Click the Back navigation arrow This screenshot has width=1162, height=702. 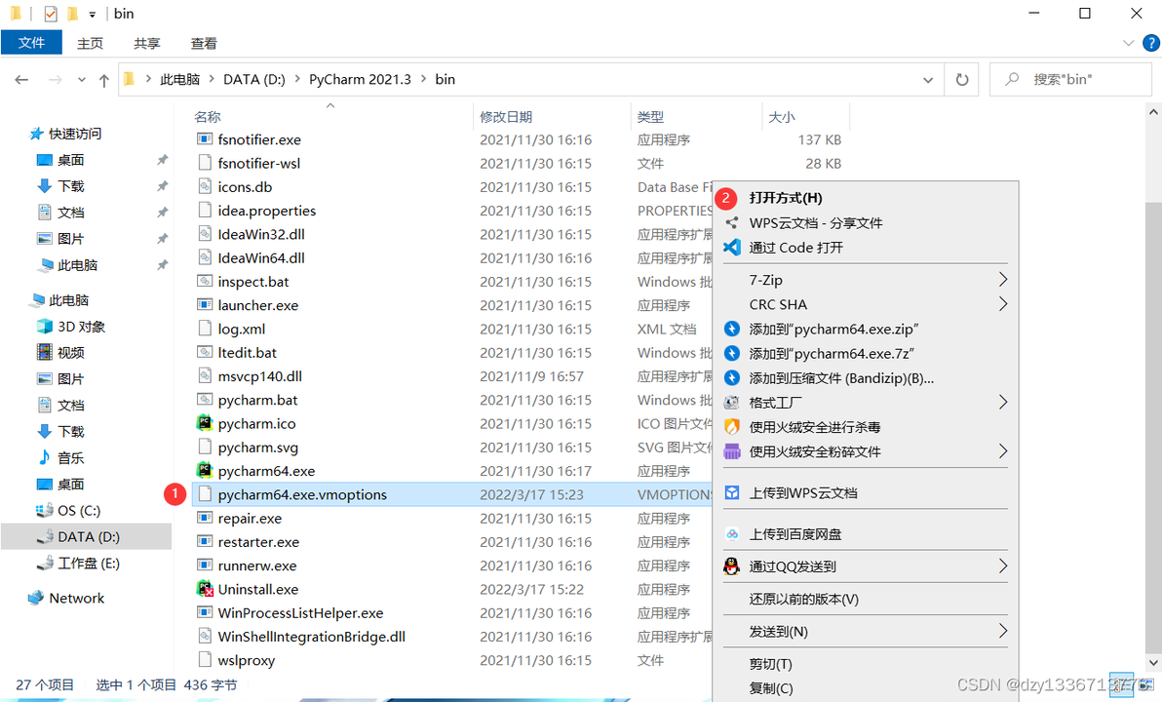coord(21,80)
